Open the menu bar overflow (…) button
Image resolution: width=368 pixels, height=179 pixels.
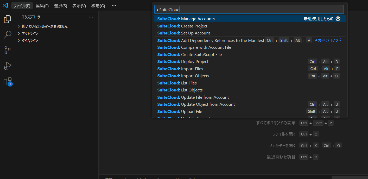pyautogui.click(x=114, y=5)
